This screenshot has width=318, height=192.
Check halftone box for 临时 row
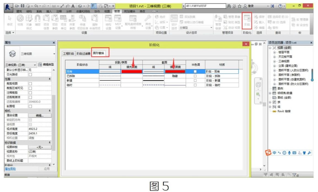(x=195, y=85)
